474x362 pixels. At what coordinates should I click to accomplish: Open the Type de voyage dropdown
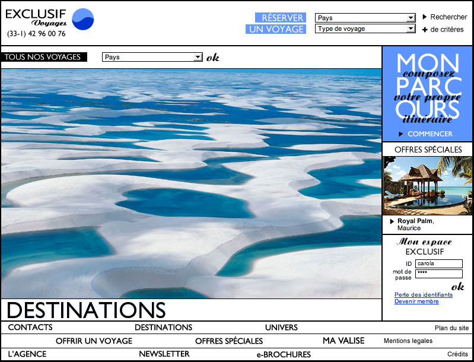[x=365, y=28]
